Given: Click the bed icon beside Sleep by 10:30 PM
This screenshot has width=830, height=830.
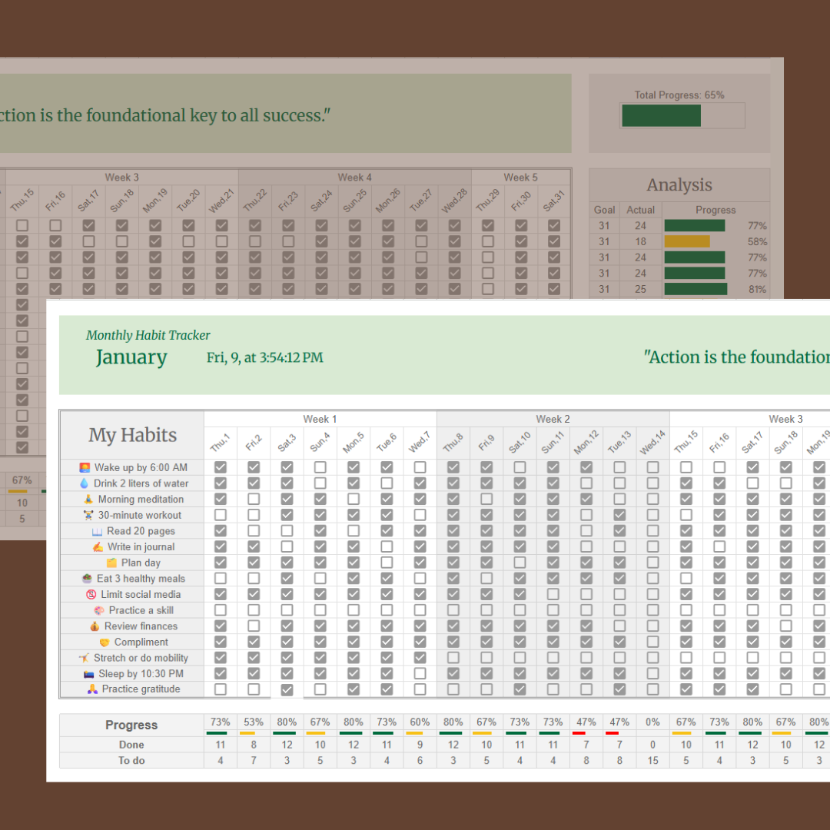Looking at the screenshot, I should [89, 674].
